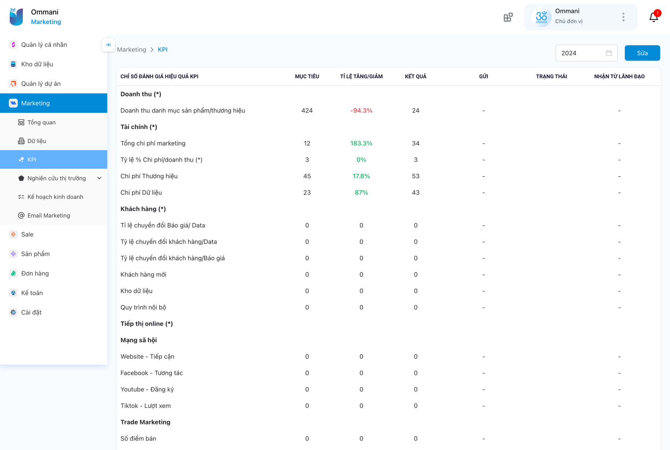This screenshot has height=450, width=670.
Task: Open the Kế toán accounting module
Action: tap(32, 293)
